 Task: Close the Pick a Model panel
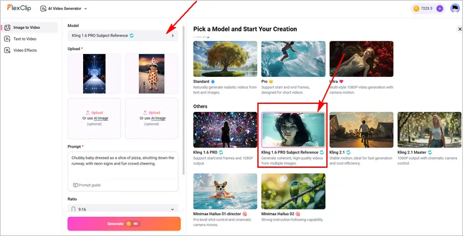pyautogui.click(x=459, y=29)
